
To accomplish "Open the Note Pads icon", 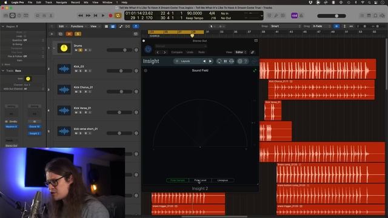I will click(369, 16).
